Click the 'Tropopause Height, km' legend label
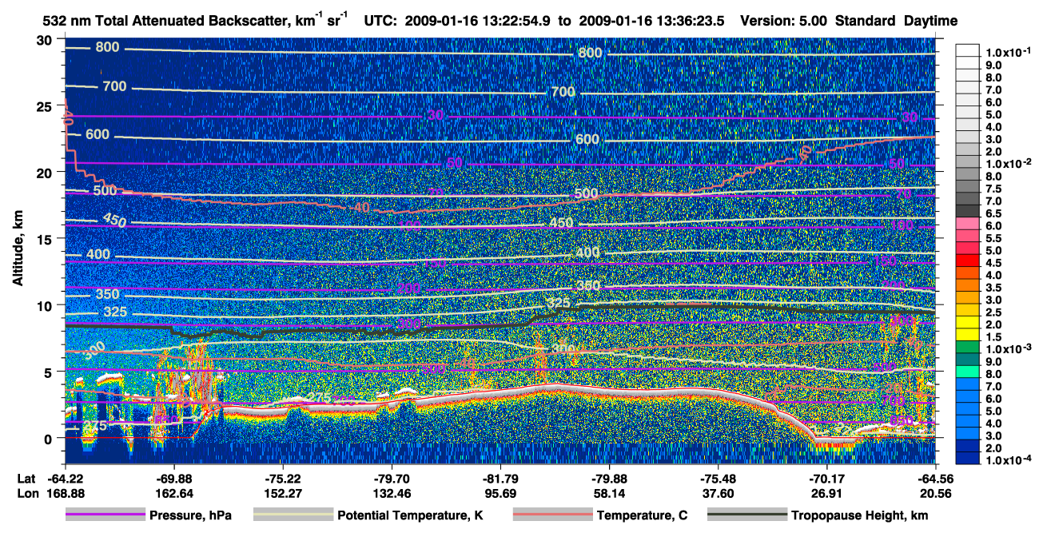This screenshot has width=1039, height=533. coord(860,516)
